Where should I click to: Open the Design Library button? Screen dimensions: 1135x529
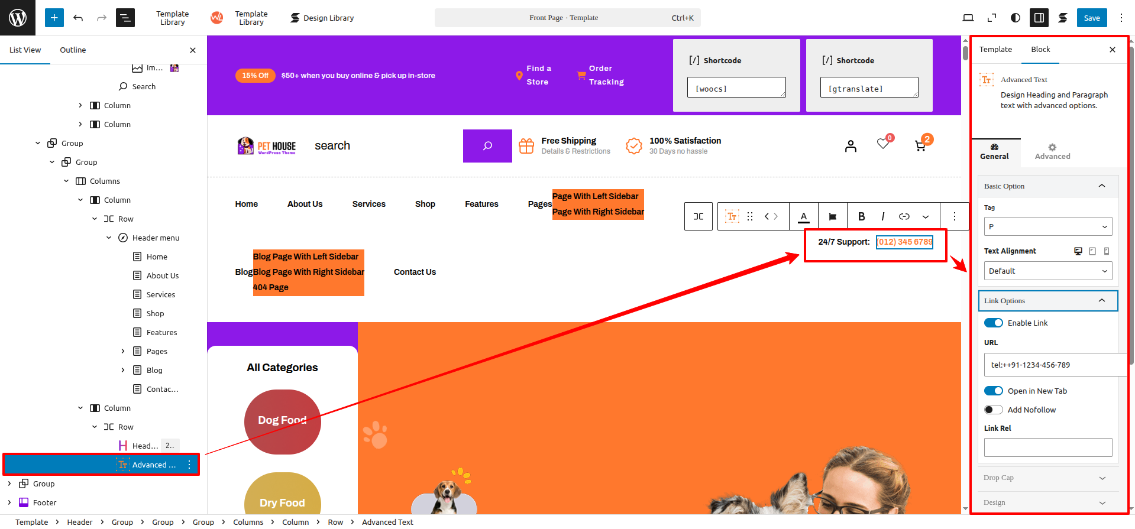click(x=322, y=18)
